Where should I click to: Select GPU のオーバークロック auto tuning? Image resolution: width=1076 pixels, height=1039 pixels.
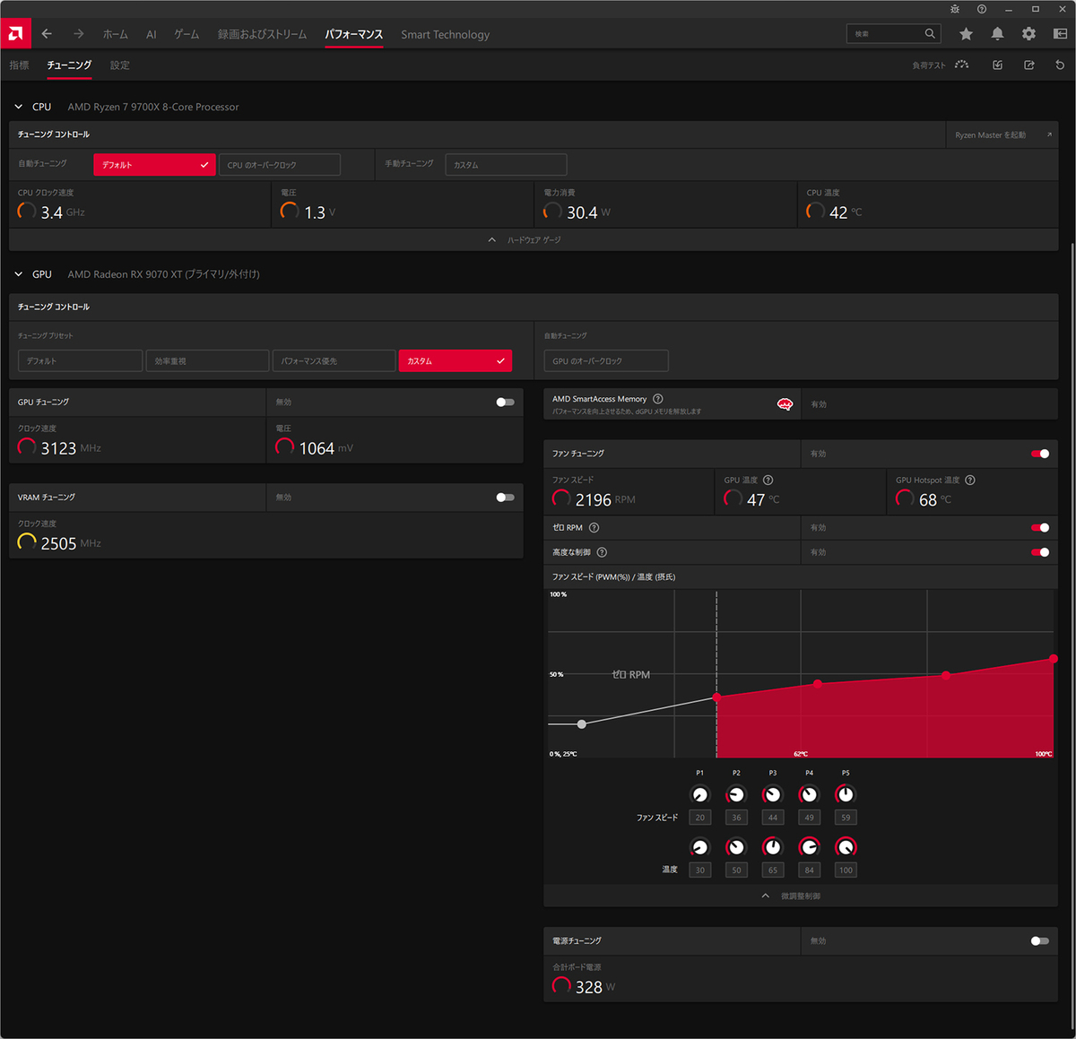606,360
